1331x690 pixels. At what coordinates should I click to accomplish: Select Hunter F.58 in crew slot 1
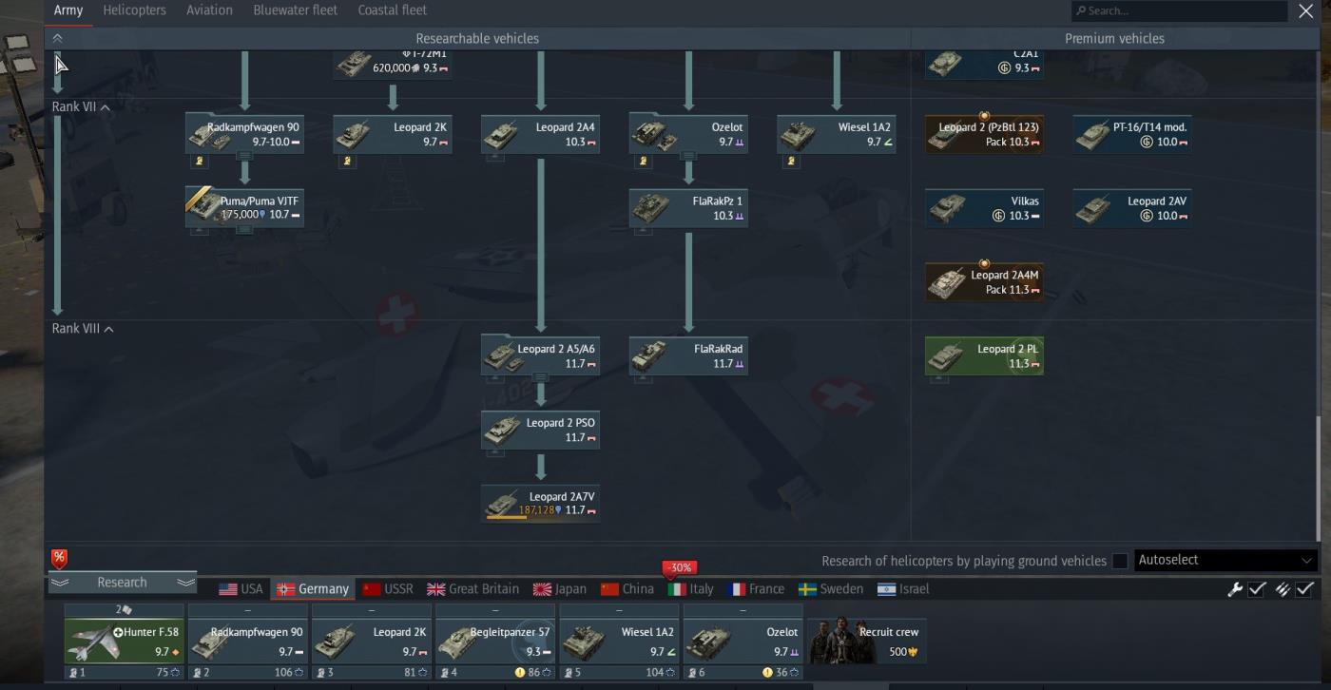(x=124, y=642)
